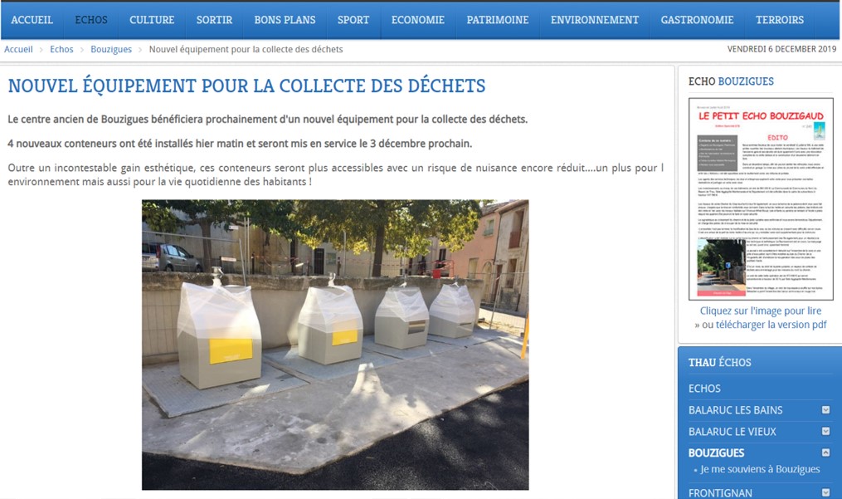The width and height of the screenshot is (842, 499).
Task: Open the Culture menu item
Action: click(x=152, y=20)
